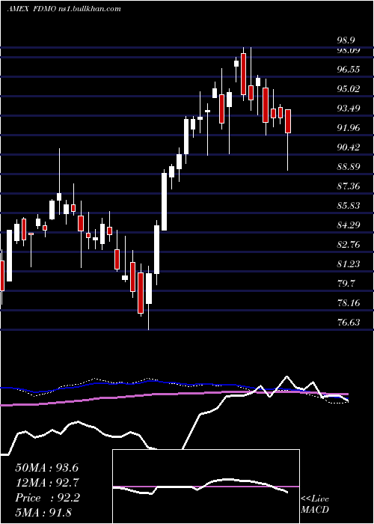Click the 93.49 price axis label
Screen dimensions: 374x524
tap(349, 109)
